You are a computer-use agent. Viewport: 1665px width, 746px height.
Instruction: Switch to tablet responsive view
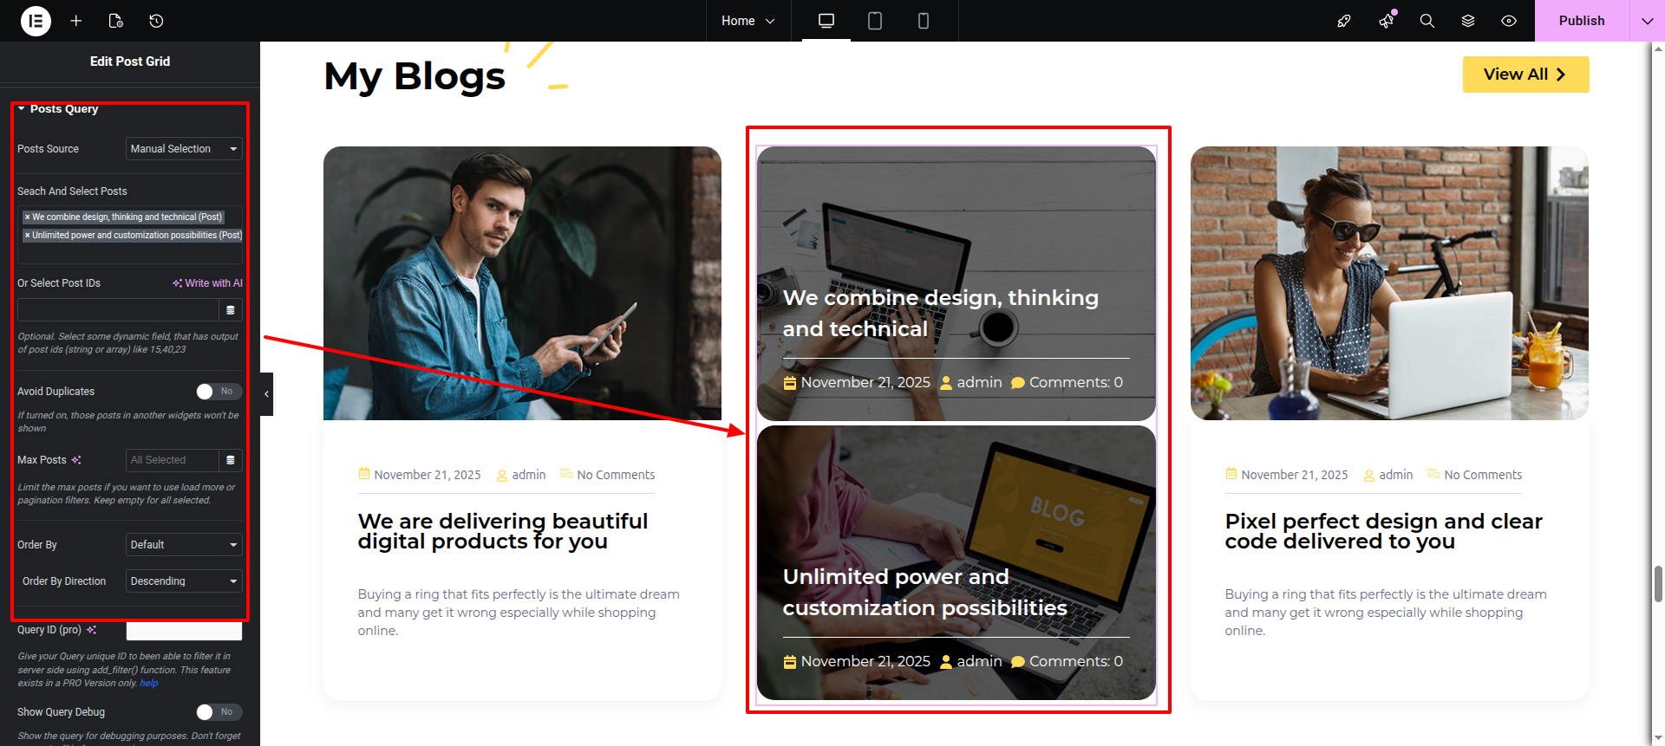click(875, 21)
